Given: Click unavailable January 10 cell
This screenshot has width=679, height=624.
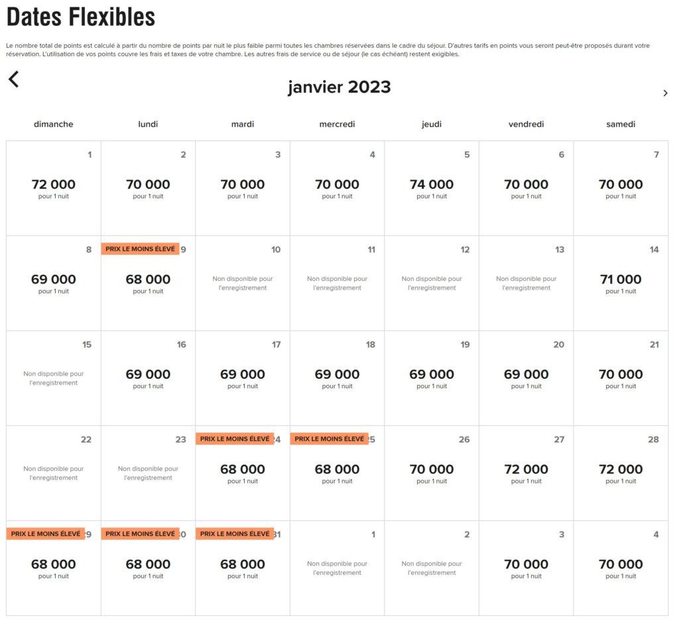Looking at the screenshot, I should (x=243, y=283).
